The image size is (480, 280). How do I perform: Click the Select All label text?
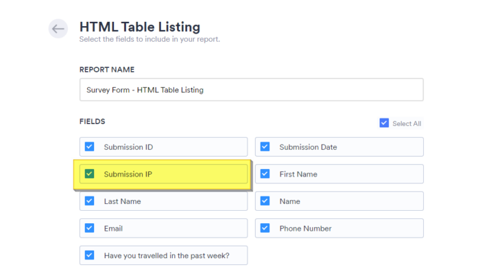407,124
